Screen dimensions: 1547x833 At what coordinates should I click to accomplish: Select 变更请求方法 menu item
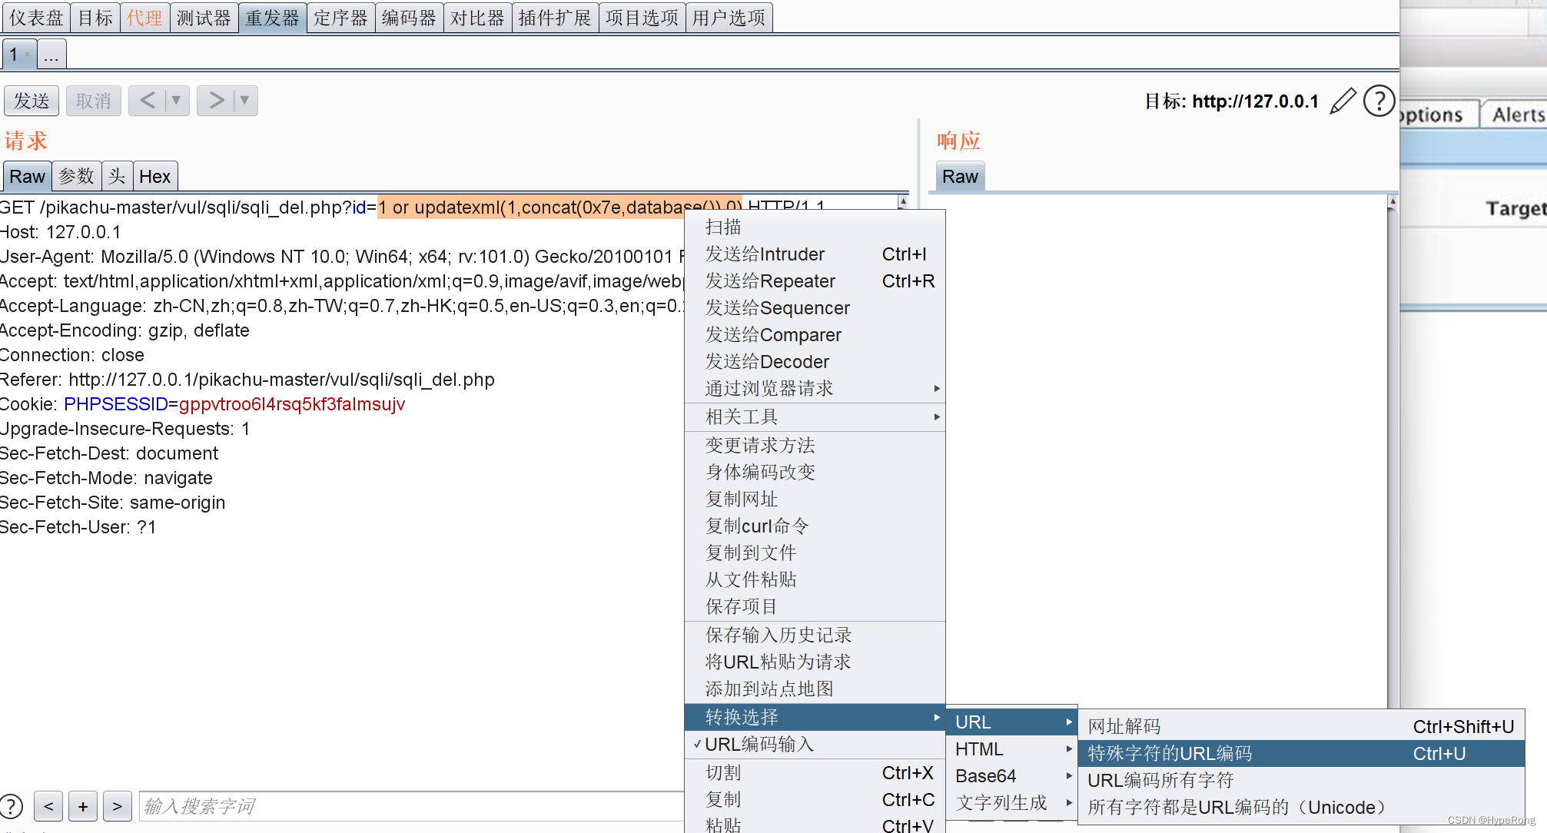[x=815, y=446]
